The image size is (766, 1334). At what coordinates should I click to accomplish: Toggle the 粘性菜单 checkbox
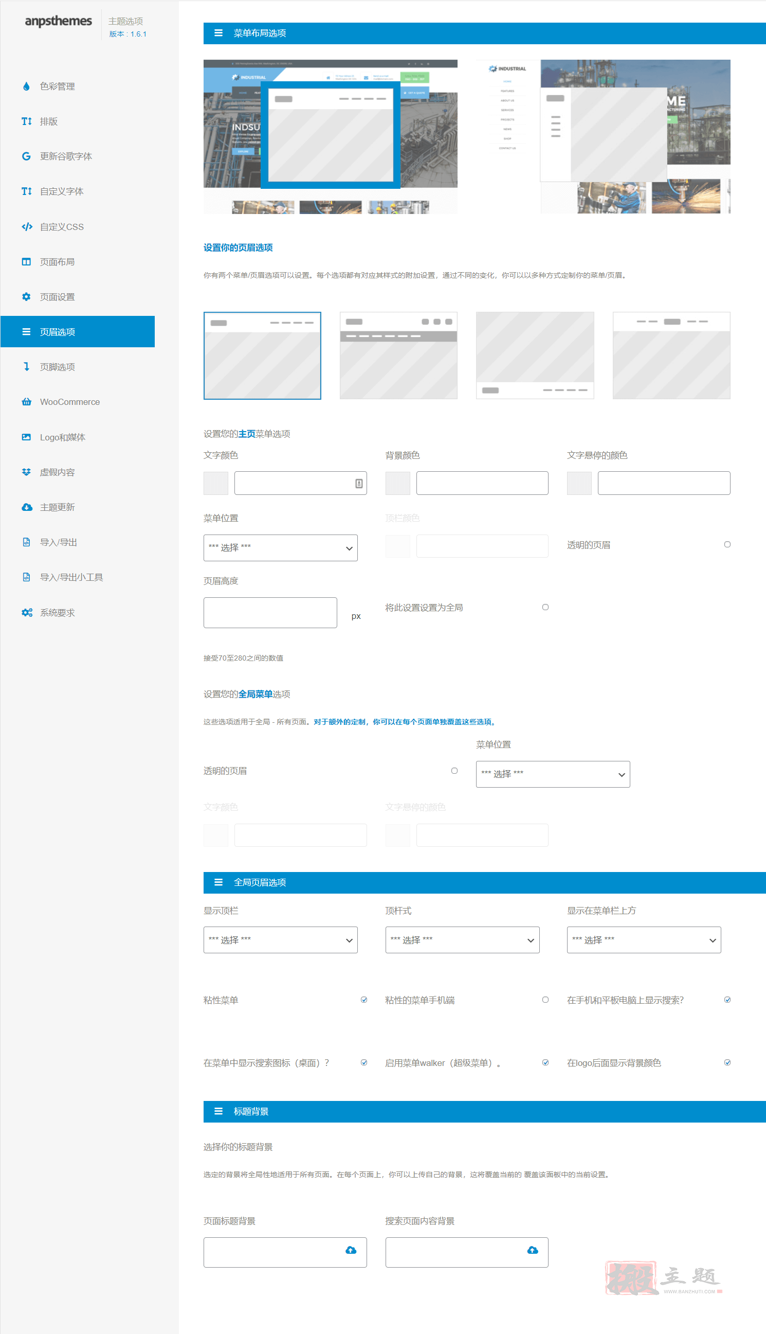point(364,1000)
